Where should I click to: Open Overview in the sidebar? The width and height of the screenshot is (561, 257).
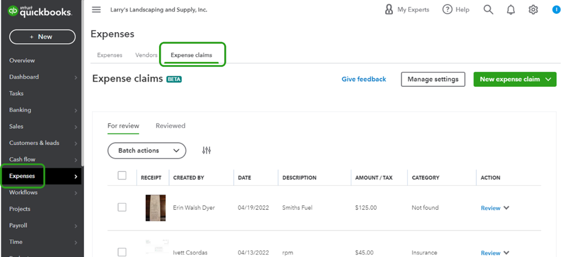(22, 60)
